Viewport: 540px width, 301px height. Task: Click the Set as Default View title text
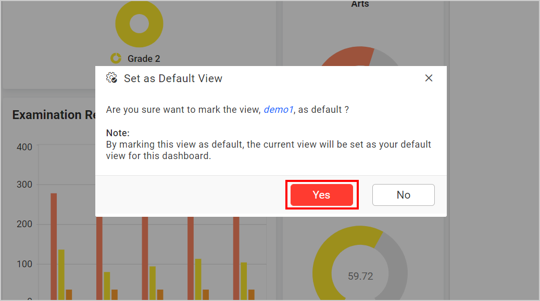tap(173, 78)
